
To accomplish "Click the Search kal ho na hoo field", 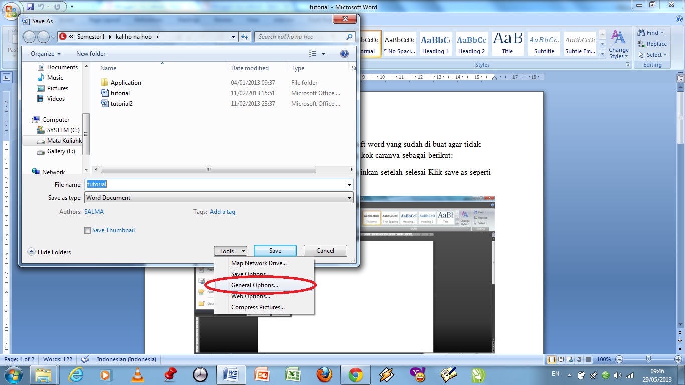I will (305, 37).
